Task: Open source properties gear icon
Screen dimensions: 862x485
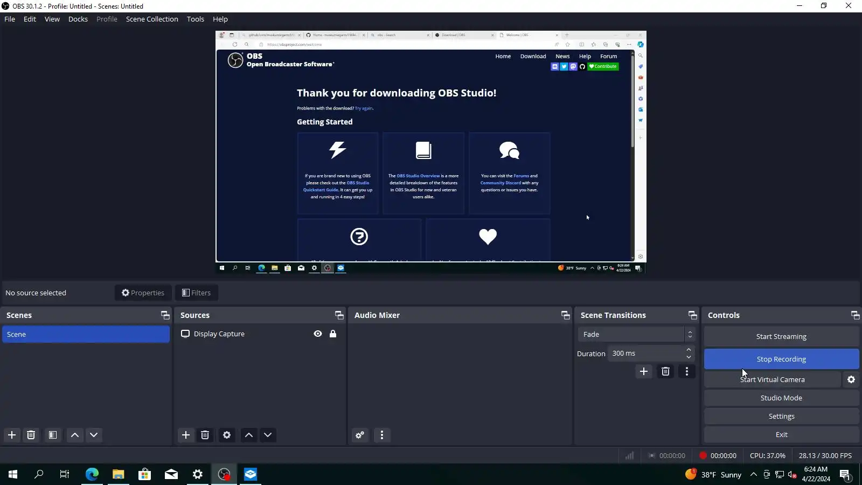Action: click(x=227, y=435)
